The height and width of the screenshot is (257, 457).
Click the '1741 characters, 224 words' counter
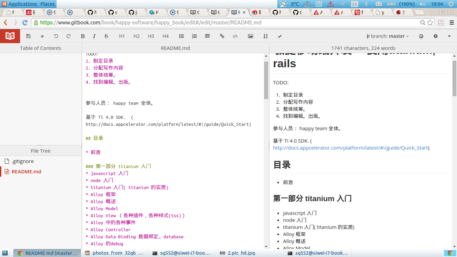(x=363, y=48)
